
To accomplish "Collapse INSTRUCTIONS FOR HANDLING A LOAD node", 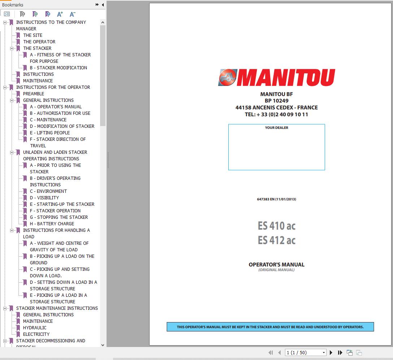I will (x=12, y=230).
